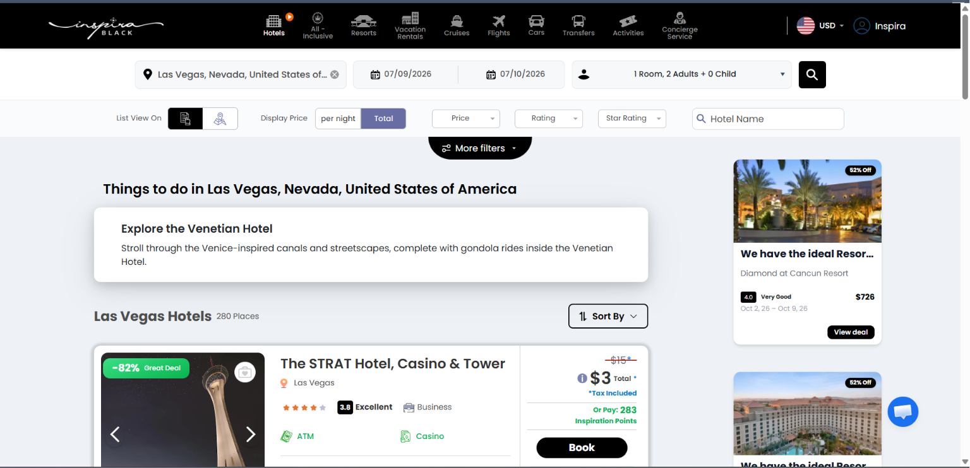
Task: Click the guests person icon
Action: tap(584, 74)
